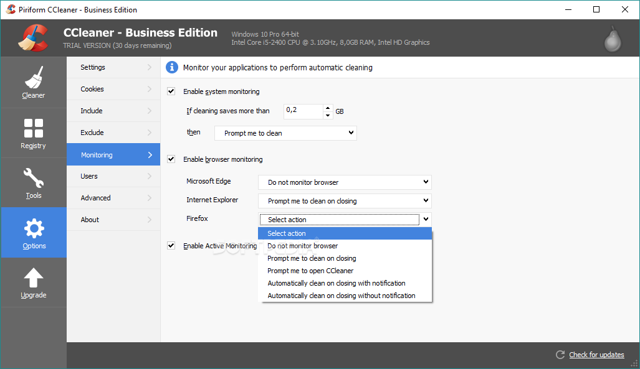Uncheck Enable browser monitoring
This screenshot has height=369, width=640.
point(171,159)
